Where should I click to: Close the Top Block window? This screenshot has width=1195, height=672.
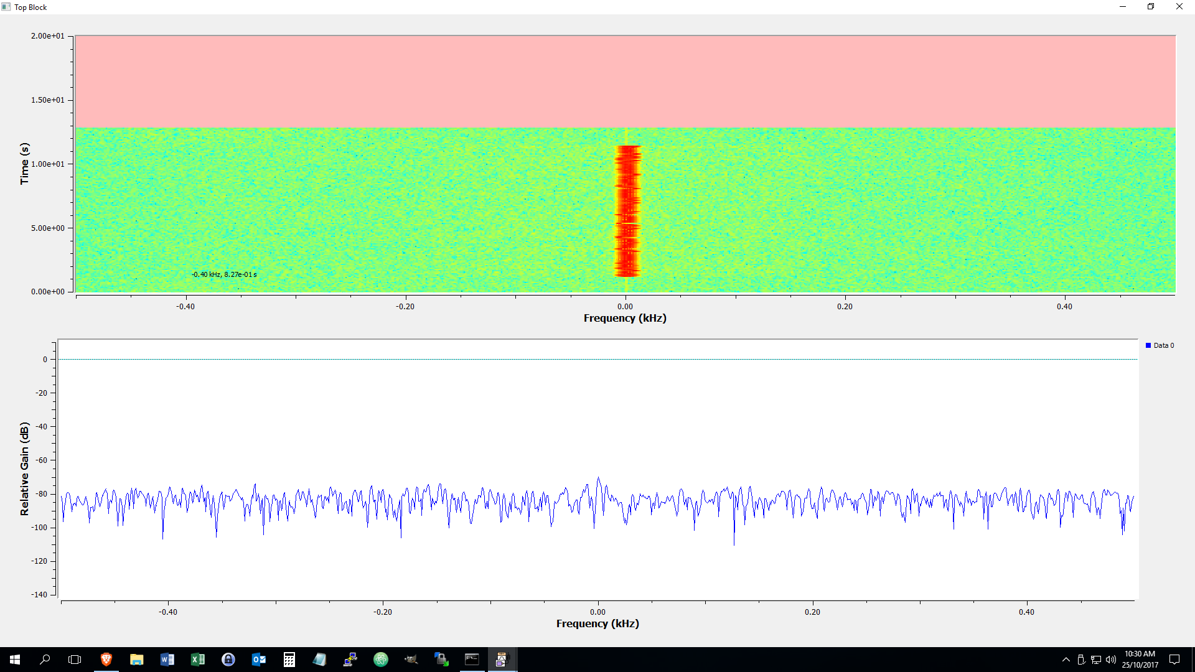pos(1179,7)
